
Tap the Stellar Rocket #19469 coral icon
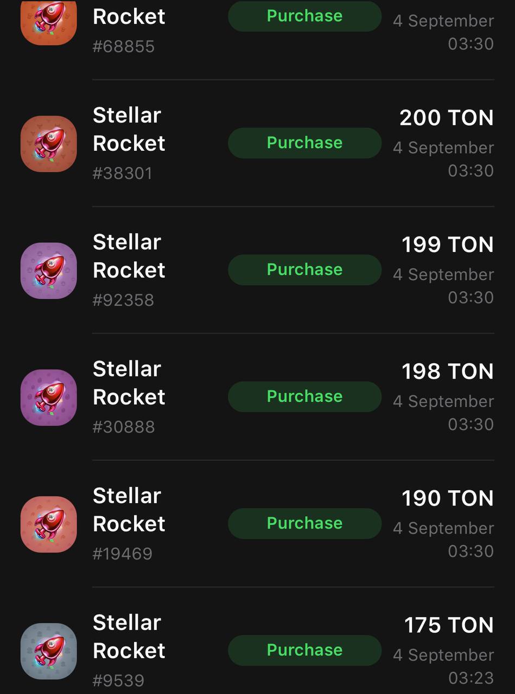pos(49,524)
